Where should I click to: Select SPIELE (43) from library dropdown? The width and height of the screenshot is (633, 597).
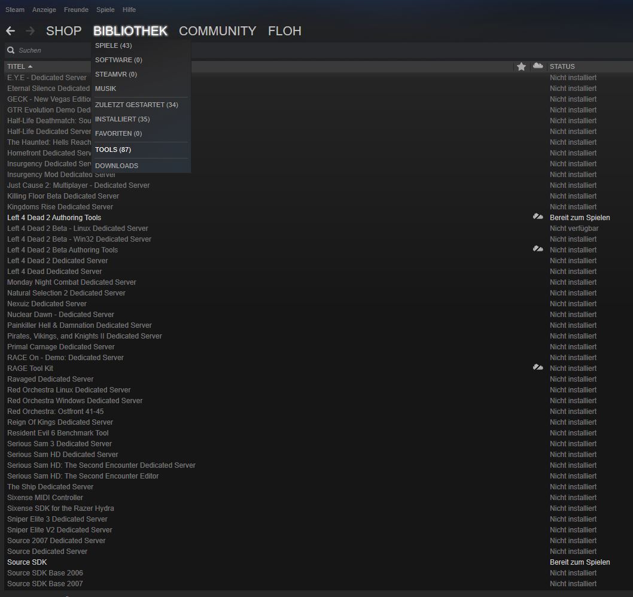click(x=114, y=45)
